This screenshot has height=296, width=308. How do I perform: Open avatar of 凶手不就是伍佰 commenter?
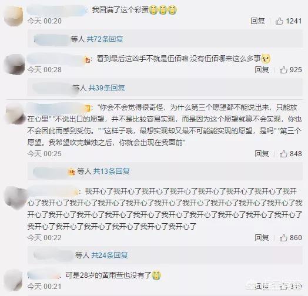tap(14, 65)
